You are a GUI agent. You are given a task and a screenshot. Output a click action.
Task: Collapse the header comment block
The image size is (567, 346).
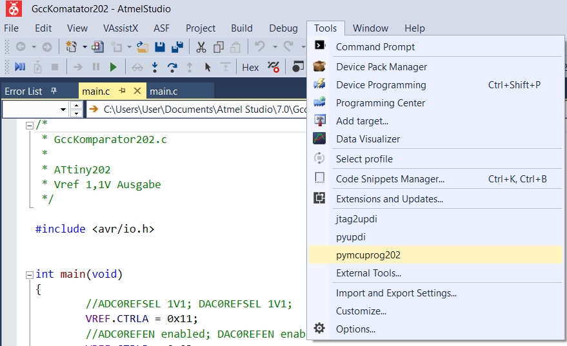coord(28,125)
